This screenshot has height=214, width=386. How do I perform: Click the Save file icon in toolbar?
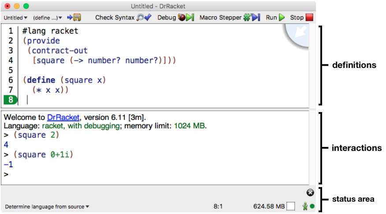click(x=74, y=17)
